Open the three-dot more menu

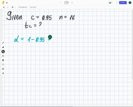[x=117, y=3]
